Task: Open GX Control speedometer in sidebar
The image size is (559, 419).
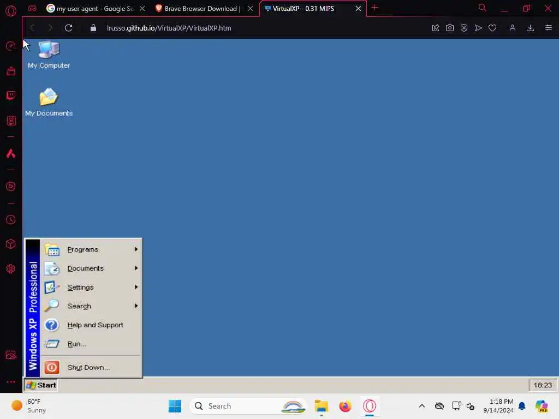Action: [x=11, y=46]
